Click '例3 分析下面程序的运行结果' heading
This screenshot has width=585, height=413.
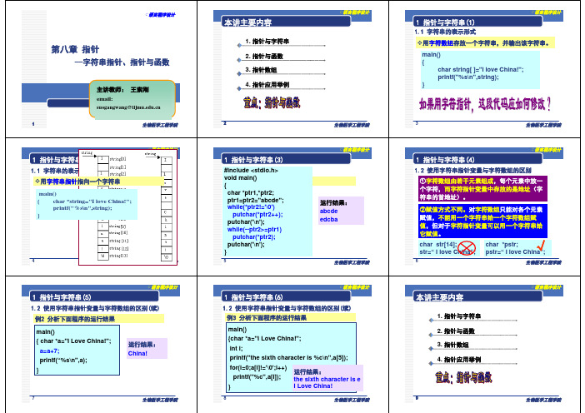(x=267, y=318)
